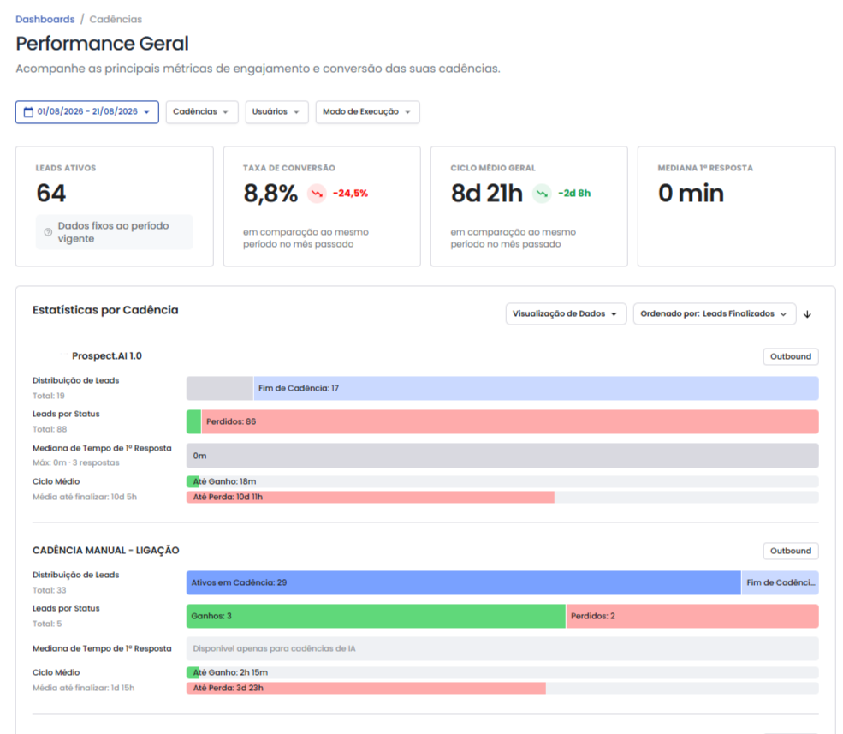Click the Leads Ativos value "64"

(x=51, y=194)
